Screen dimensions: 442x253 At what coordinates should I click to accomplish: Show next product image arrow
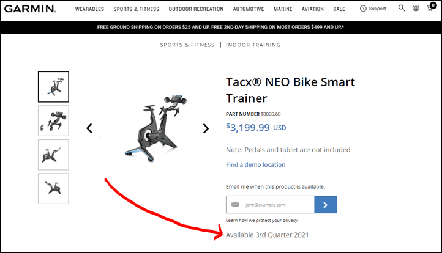click(206, 128)
